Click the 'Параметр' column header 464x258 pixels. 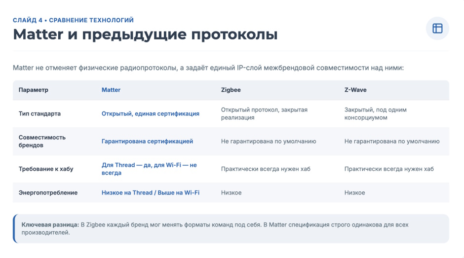coord(34,90)
